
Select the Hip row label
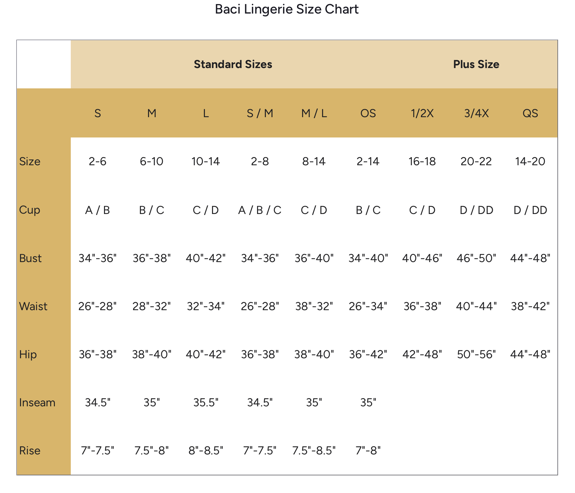[28, 355]
